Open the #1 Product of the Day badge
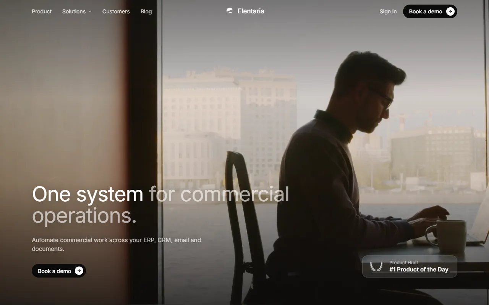 pyautogui.click(x=410, y=266)
